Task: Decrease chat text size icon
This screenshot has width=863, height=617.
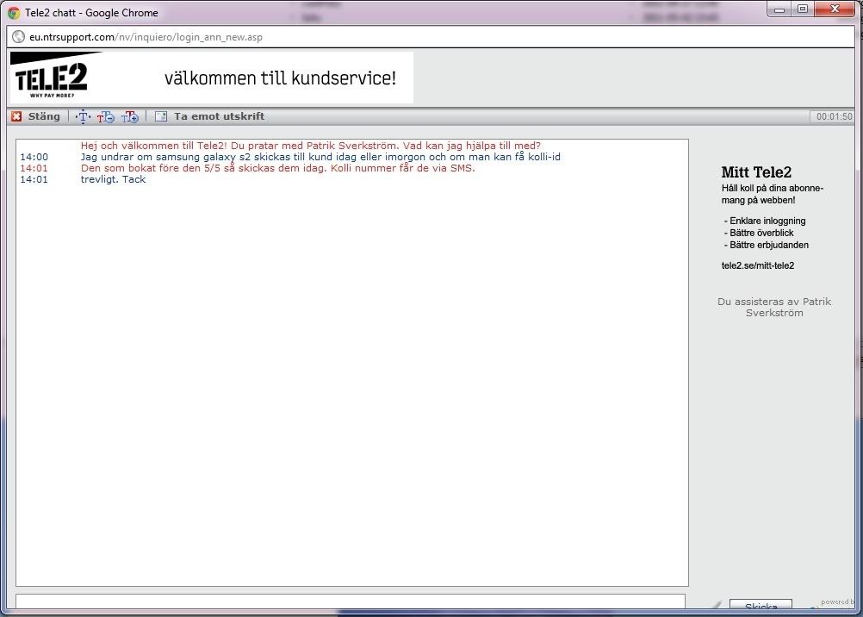Action: [x=106, y=116]
